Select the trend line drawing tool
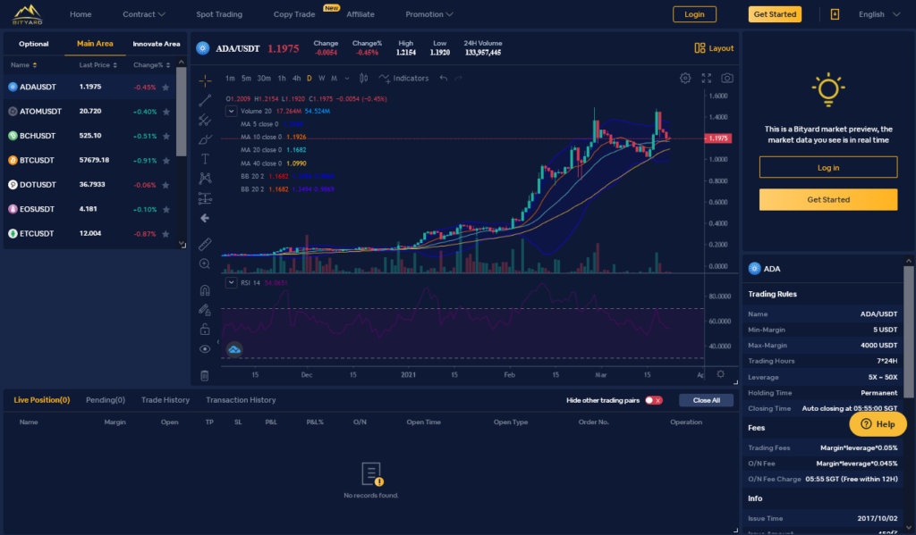The width and height of the screenshot is (916, 535). tap(205, 100)
